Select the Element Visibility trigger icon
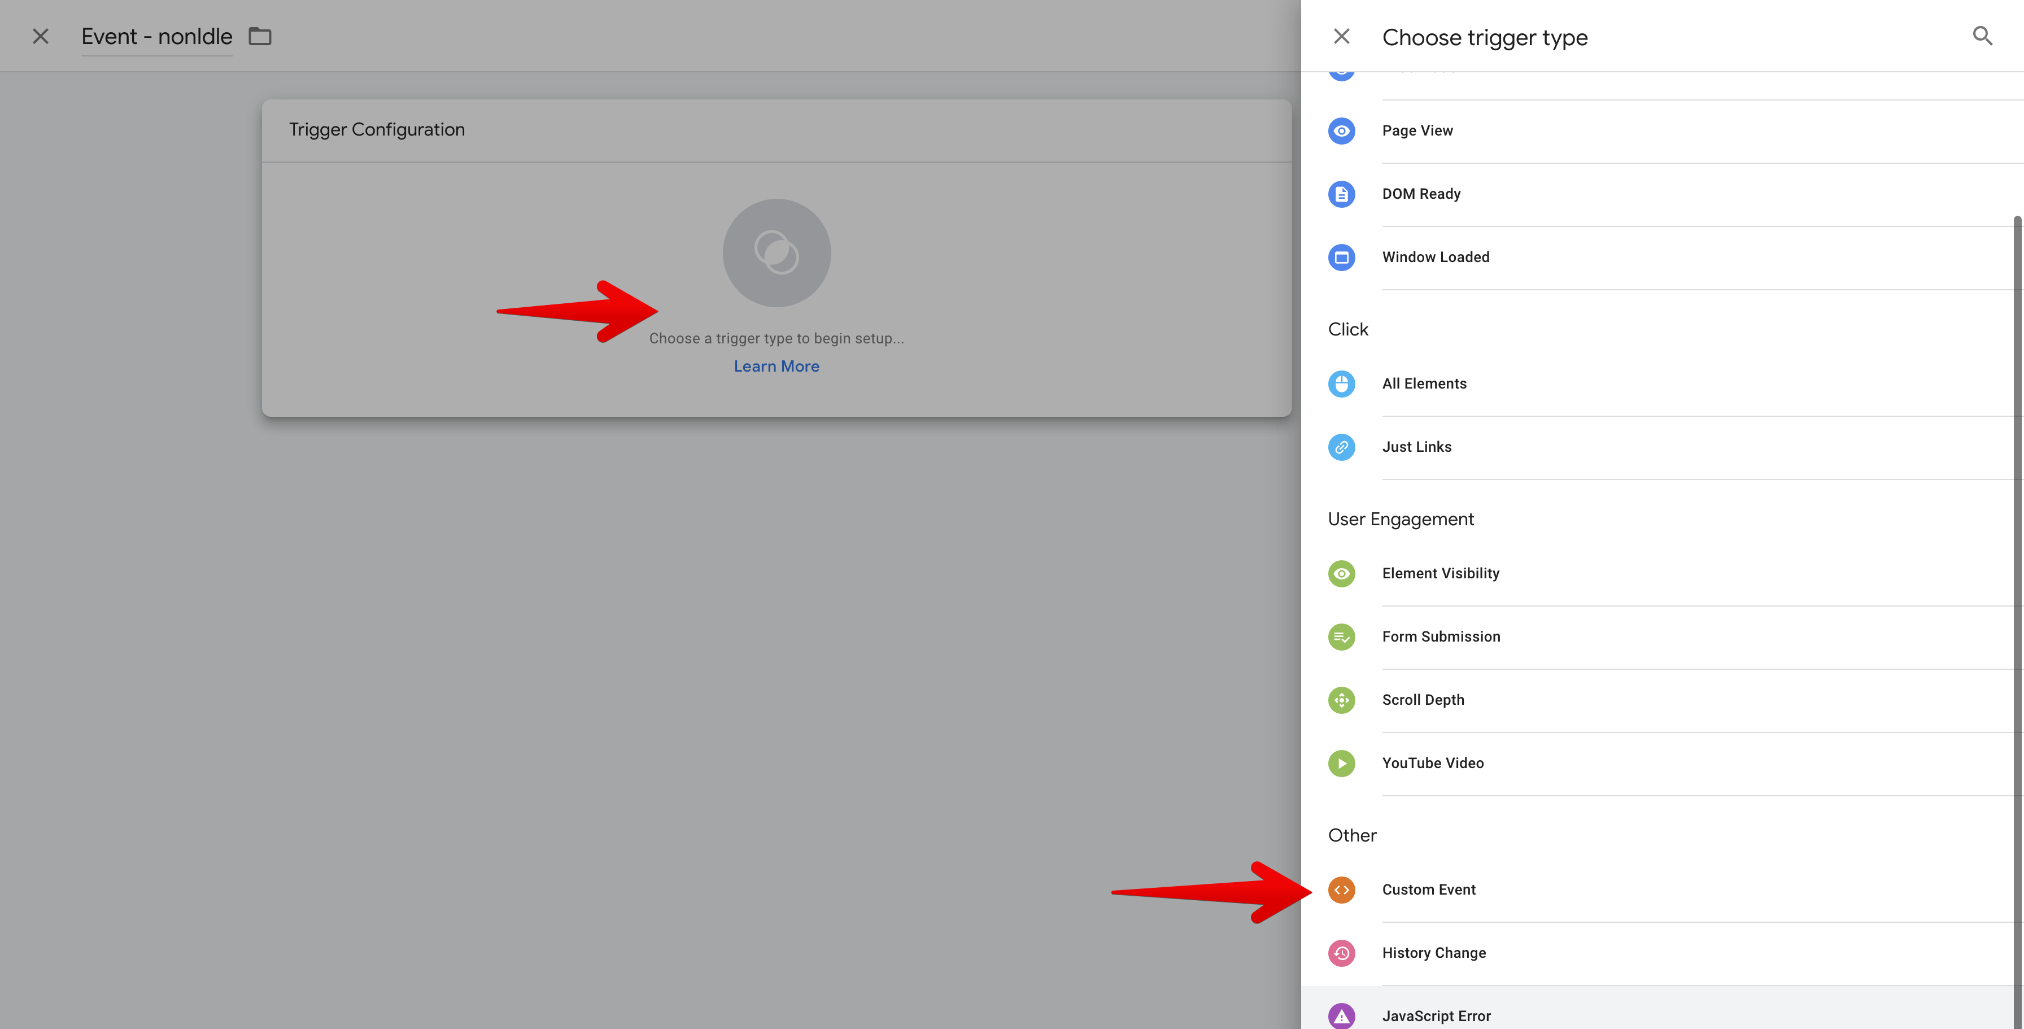Screen dimensions: 2024x1029 click(1341, 573)
